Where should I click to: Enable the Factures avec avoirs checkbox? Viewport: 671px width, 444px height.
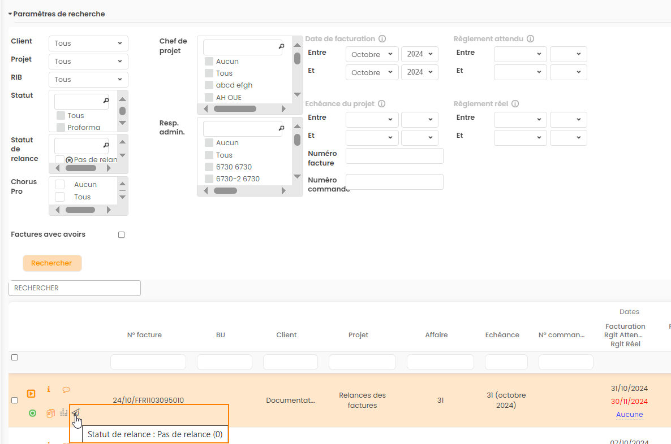[x=121, y=235]
